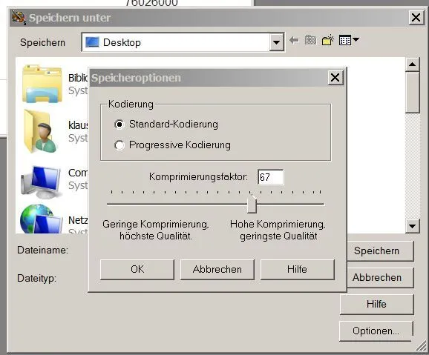Close the Speicheroptionen dialog
This screenshot has height=355, width=429.
(x=335, y=78)
